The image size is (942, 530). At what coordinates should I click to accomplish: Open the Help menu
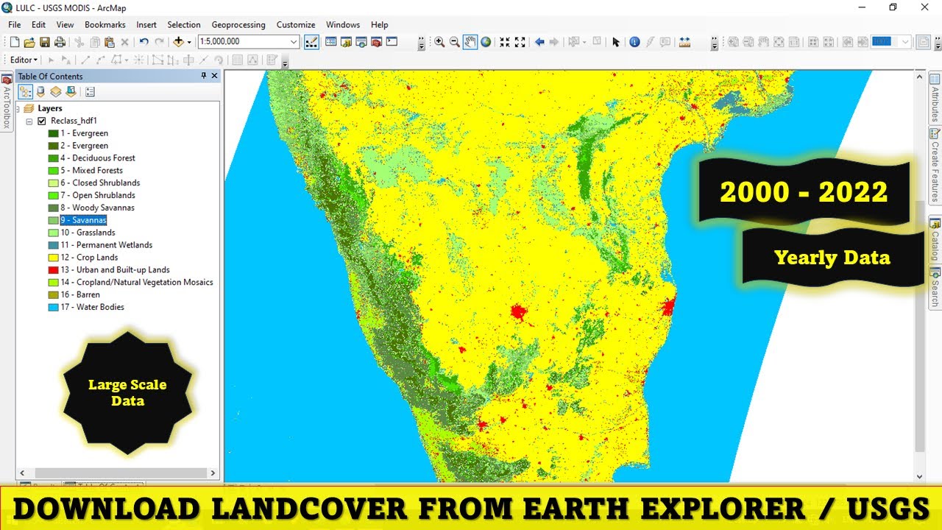(379, 24)
